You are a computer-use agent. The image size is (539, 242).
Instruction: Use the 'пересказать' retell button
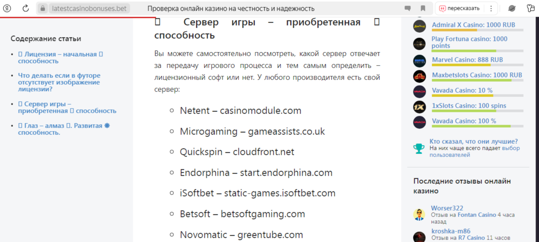coord(459,9)
